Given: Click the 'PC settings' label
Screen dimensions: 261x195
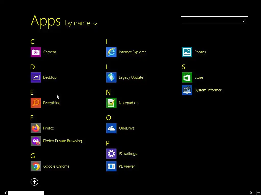Looking at the screenshot, I should (128, 154).
